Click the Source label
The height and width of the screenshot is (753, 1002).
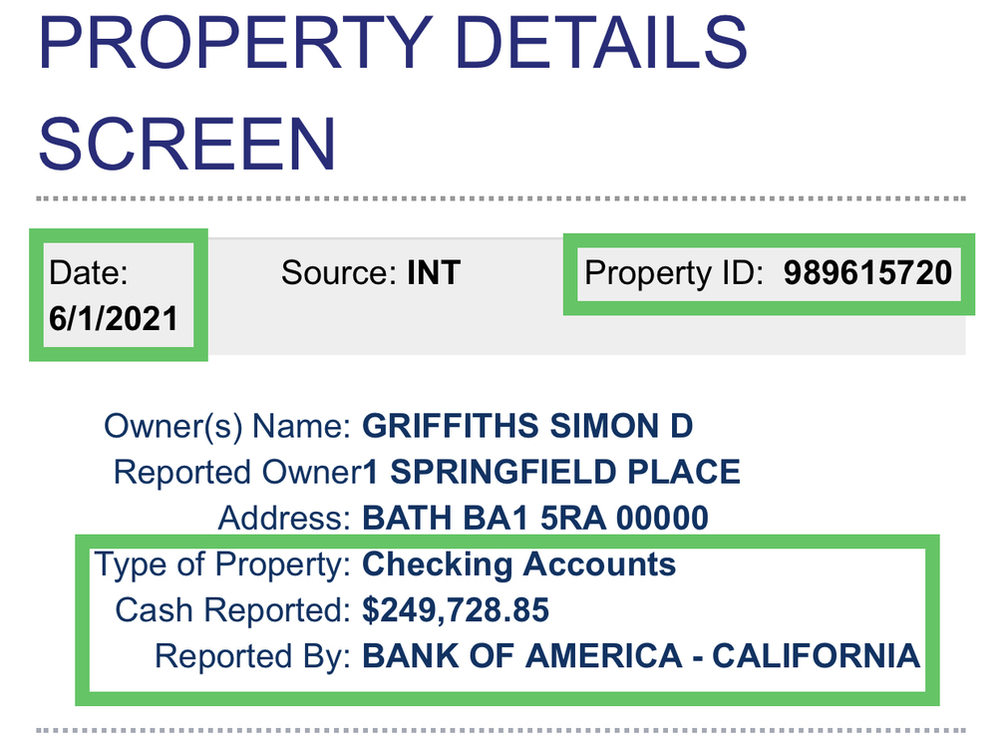click(x=339, y=273)
